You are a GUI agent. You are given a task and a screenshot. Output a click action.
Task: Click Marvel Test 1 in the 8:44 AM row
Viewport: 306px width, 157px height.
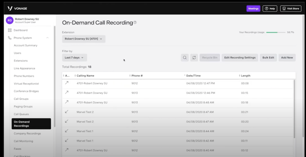tap(85, 131)
